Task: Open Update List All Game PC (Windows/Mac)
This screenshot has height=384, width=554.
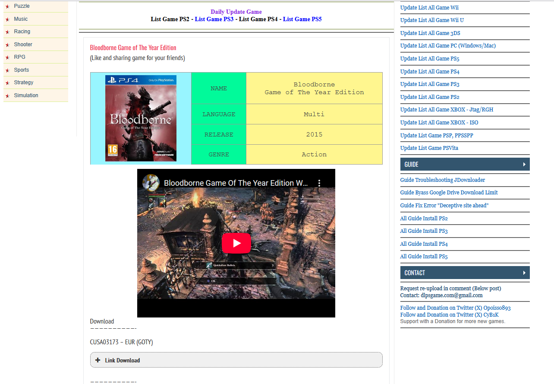Action: [x=448, y=45]
